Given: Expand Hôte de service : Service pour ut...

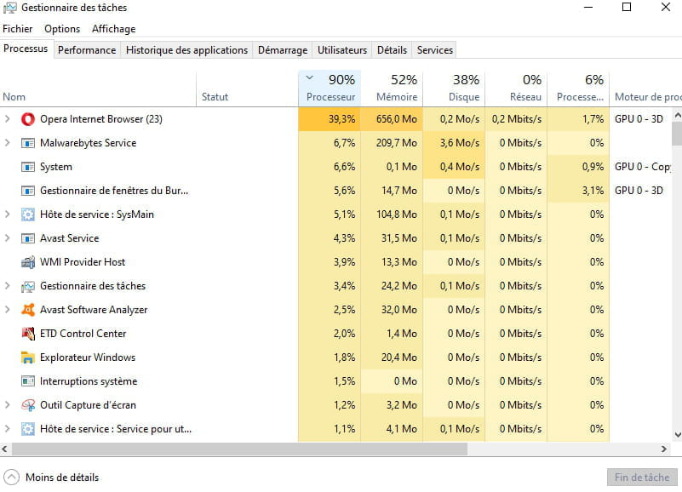Looking at the screenshot, I should pyautogui.click(x=7, y=428).
